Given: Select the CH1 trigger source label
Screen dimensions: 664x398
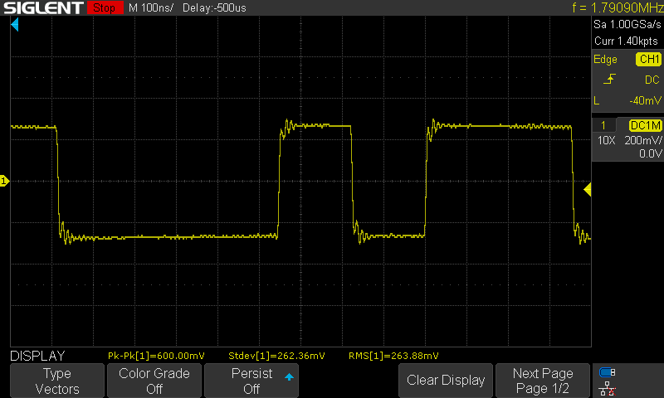Looking at the screenshot, I should [x=647, y=60].
